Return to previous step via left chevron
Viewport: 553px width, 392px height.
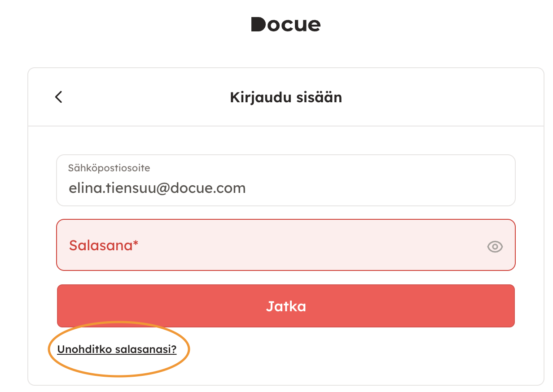(58, 97)
